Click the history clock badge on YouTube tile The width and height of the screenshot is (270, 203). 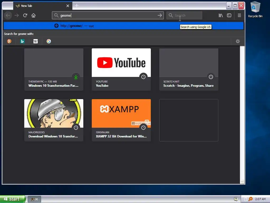click(x=143, y=77)
